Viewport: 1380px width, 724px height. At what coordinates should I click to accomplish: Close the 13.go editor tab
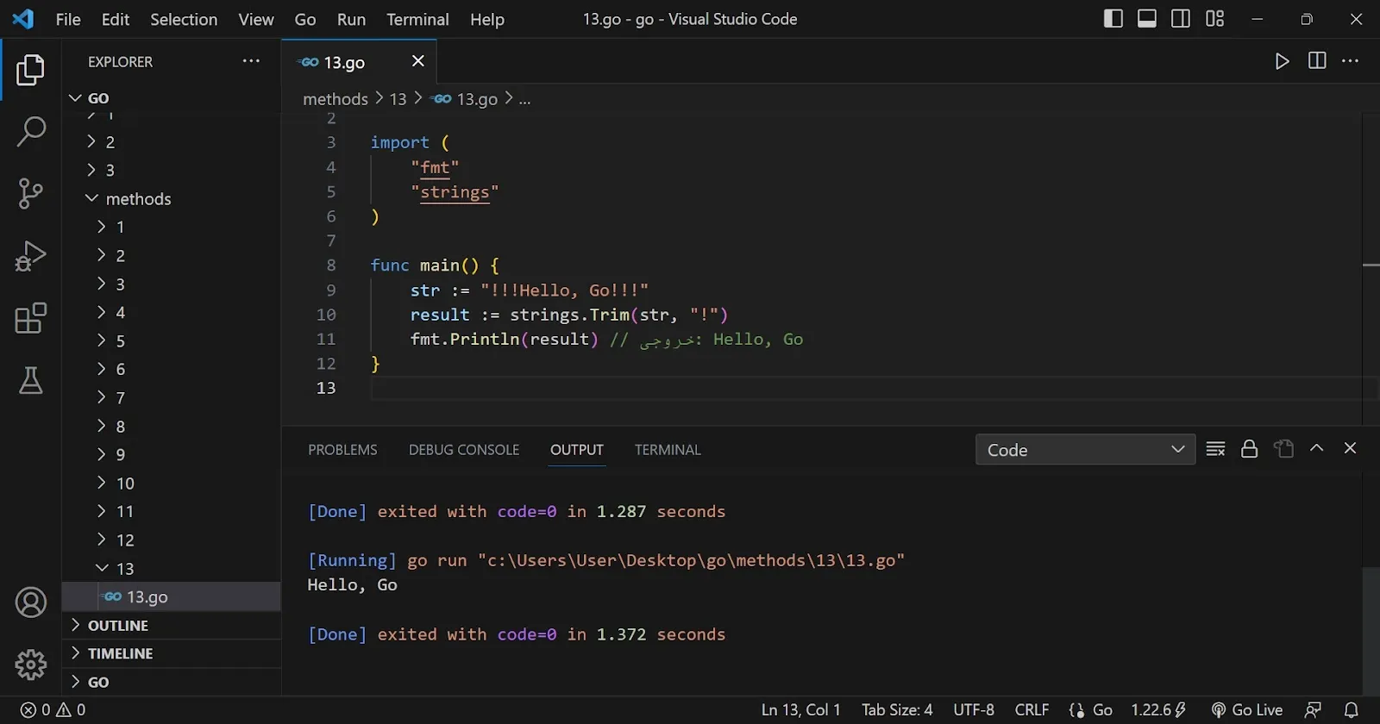click(x=418, y=61)
